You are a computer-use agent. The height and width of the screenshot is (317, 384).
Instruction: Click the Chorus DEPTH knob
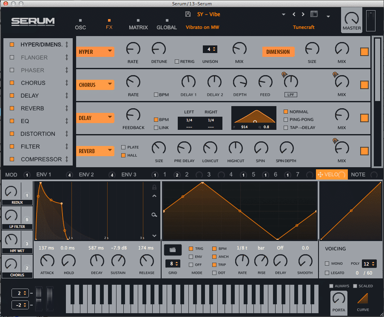(240, 82)
